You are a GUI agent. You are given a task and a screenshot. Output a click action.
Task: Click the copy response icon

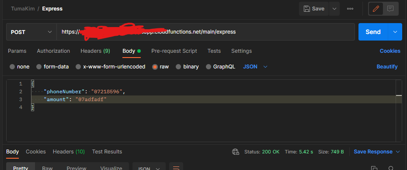pyautogui.click(x=374, y=168)
